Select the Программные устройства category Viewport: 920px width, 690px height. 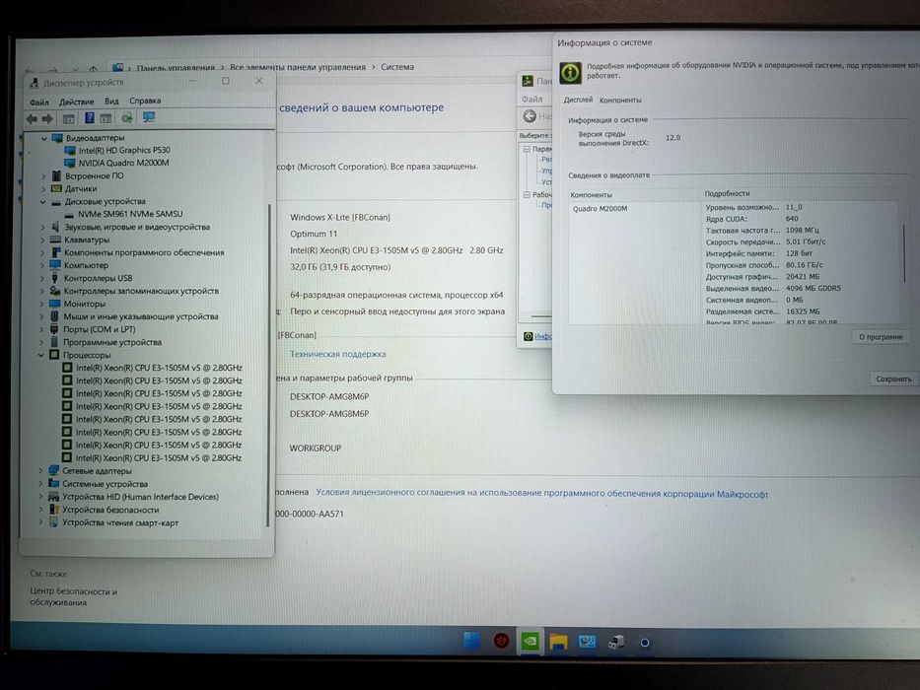112,343
